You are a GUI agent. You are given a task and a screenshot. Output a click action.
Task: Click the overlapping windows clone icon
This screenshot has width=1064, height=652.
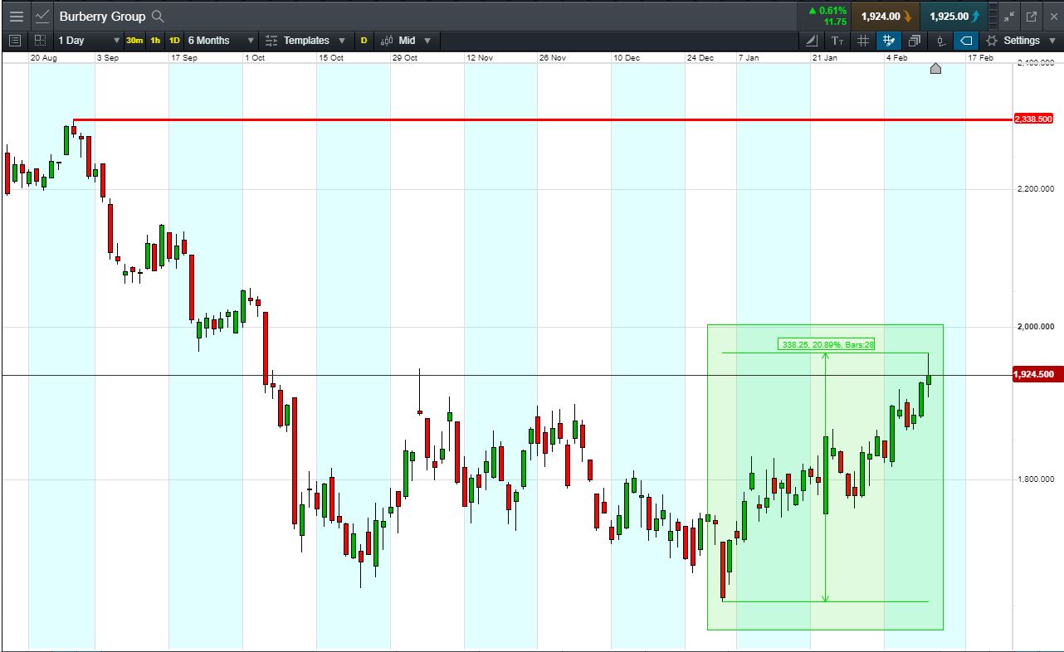[915, 40]
